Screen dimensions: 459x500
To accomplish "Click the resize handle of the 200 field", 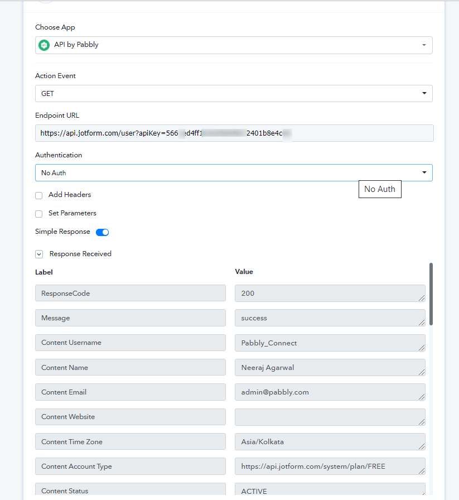I will (x=422, y=298).
